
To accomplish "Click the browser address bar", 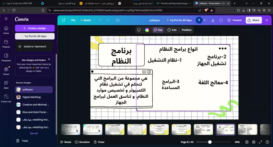I will (122, 10).
